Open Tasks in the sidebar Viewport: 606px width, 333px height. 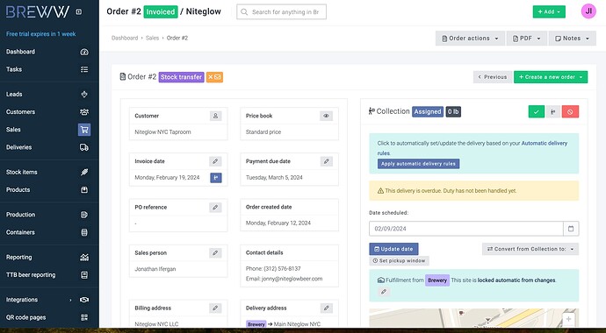click(x=14, y=69)
